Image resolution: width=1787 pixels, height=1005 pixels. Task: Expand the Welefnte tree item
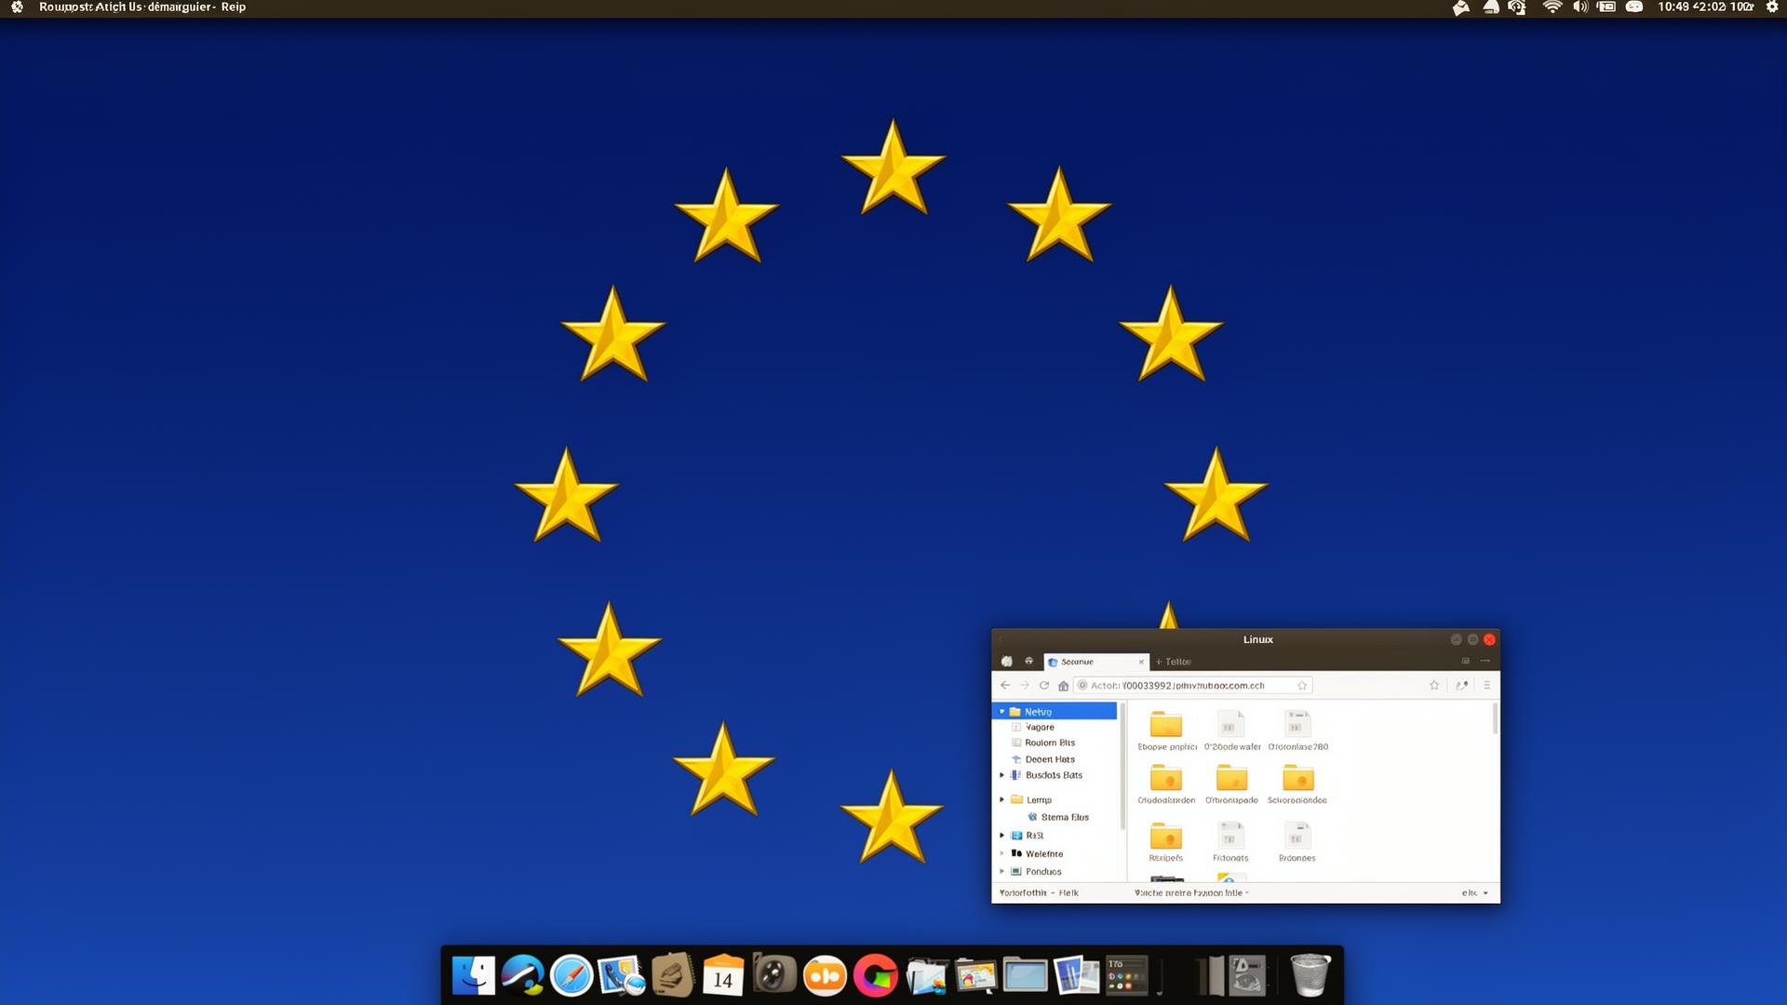tap(1002, 854)
